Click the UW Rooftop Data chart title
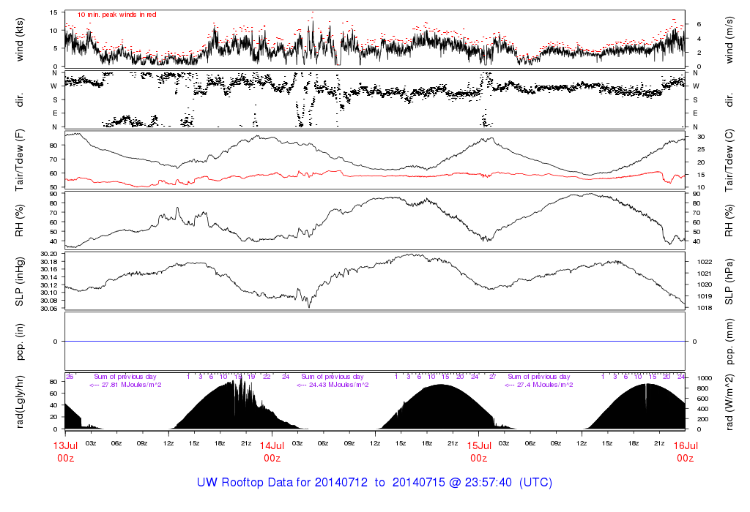This screenshot has height=512, width=750. coord(374,483)
